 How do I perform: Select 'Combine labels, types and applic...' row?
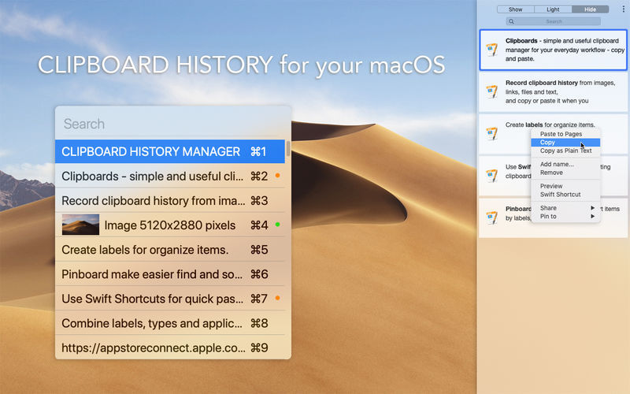(x=170, y=323)
